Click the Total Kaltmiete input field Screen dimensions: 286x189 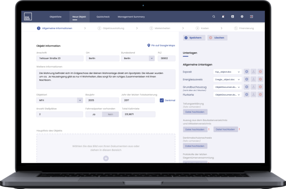click(139, 115)
